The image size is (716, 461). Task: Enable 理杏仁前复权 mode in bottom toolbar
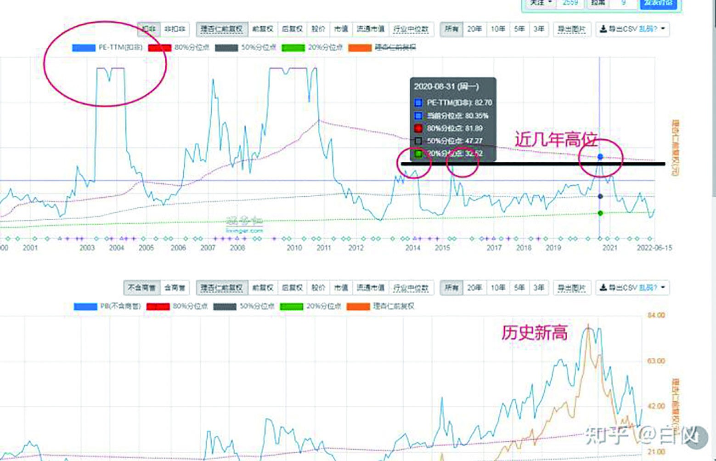pos(222,288)
